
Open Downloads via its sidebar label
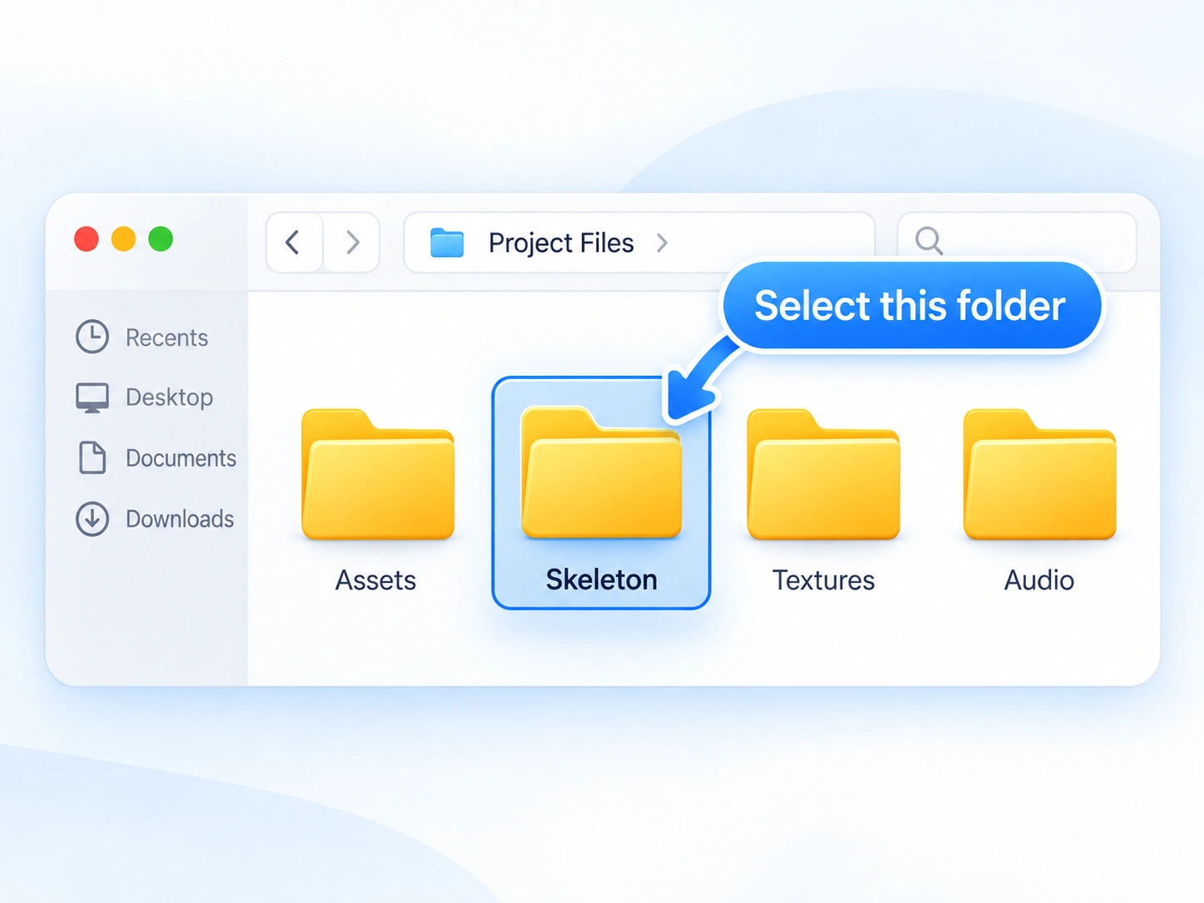click(180, 519)
